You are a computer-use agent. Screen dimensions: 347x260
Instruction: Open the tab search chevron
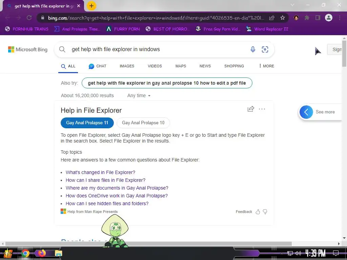click(292, 5)
